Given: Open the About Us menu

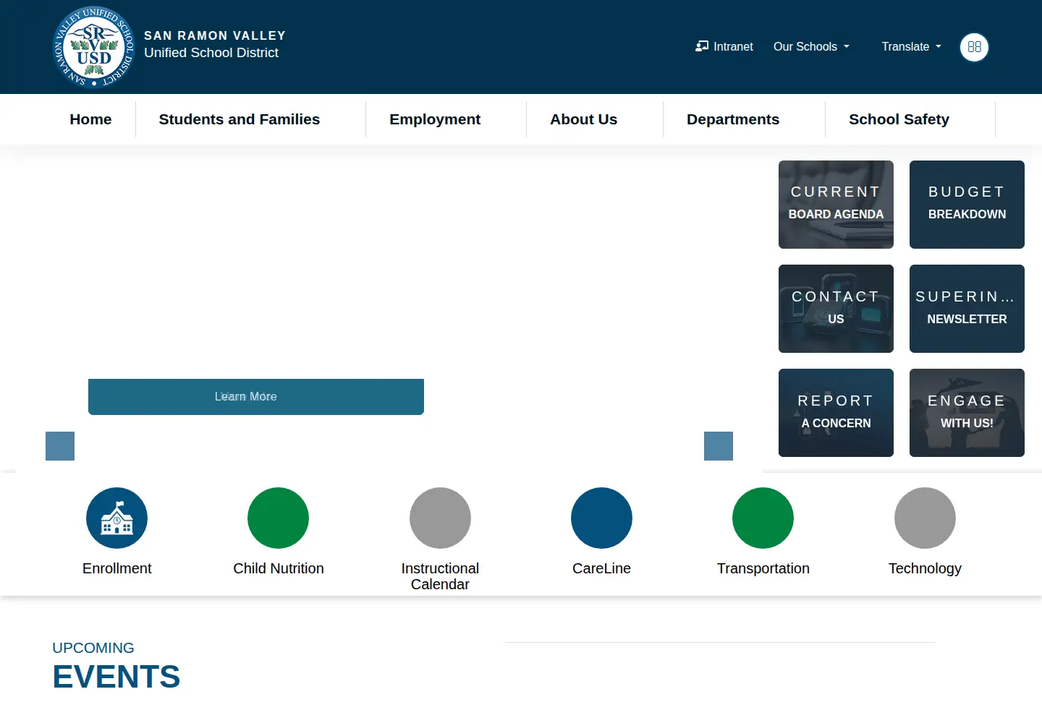Looking at the screenshot, I should point(584,119).
